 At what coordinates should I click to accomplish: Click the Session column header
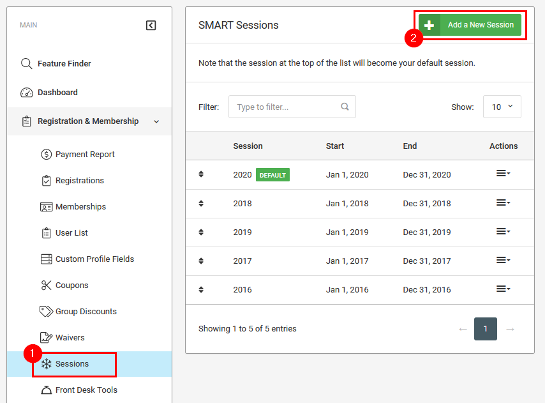click(x=248, y=146)
